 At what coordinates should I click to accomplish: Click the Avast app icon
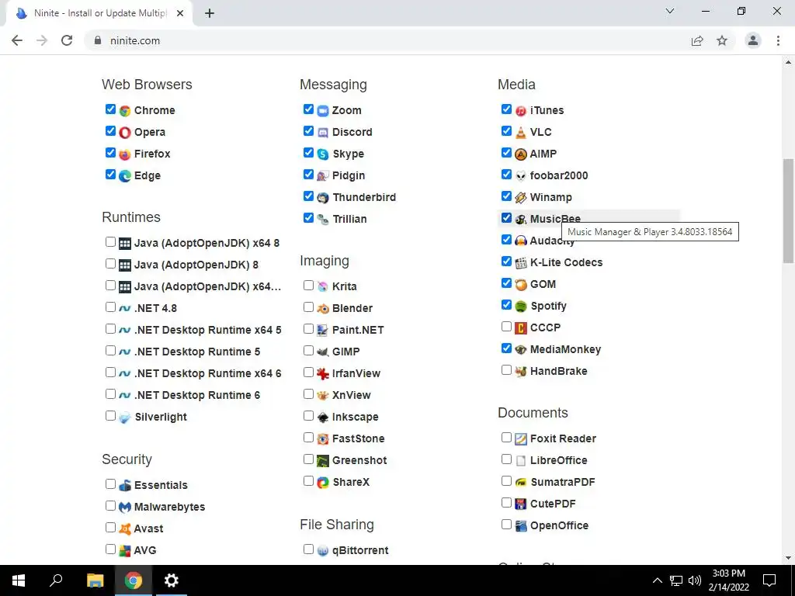[125, 528]
